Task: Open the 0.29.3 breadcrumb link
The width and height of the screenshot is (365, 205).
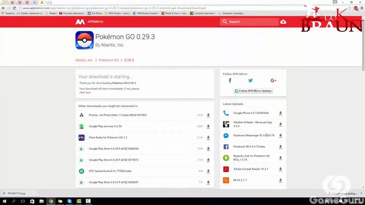Action: point(129,60)
